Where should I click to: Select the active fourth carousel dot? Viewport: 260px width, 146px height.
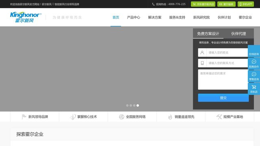click(138, 105)
